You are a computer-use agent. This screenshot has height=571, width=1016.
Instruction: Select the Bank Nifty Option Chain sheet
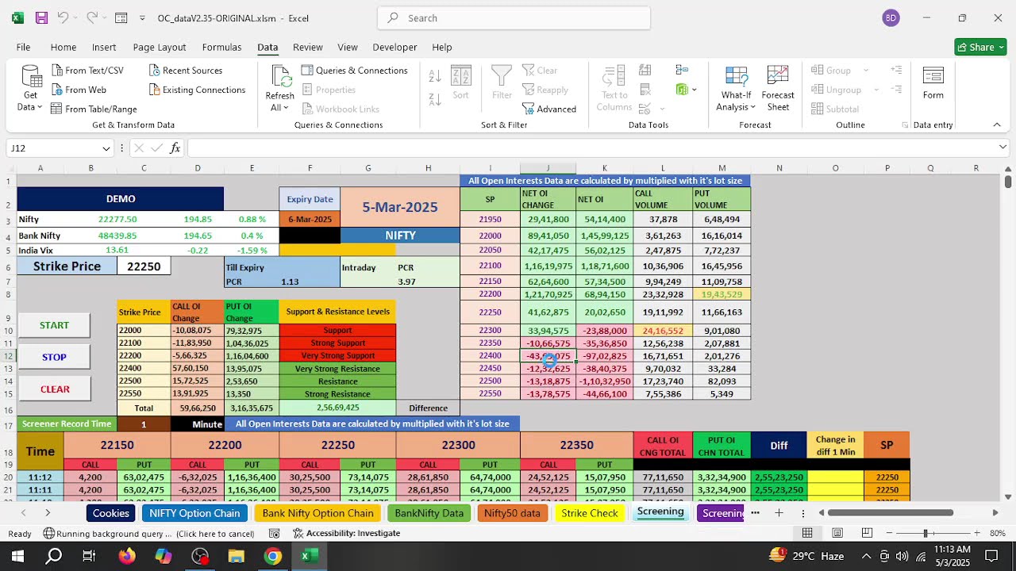[x=317, y=513]
